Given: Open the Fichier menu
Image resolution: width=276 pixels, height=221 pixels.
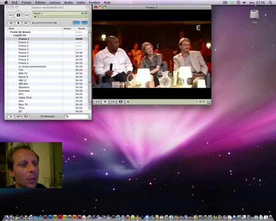Looking at the screenshot, I should point(27,2).
